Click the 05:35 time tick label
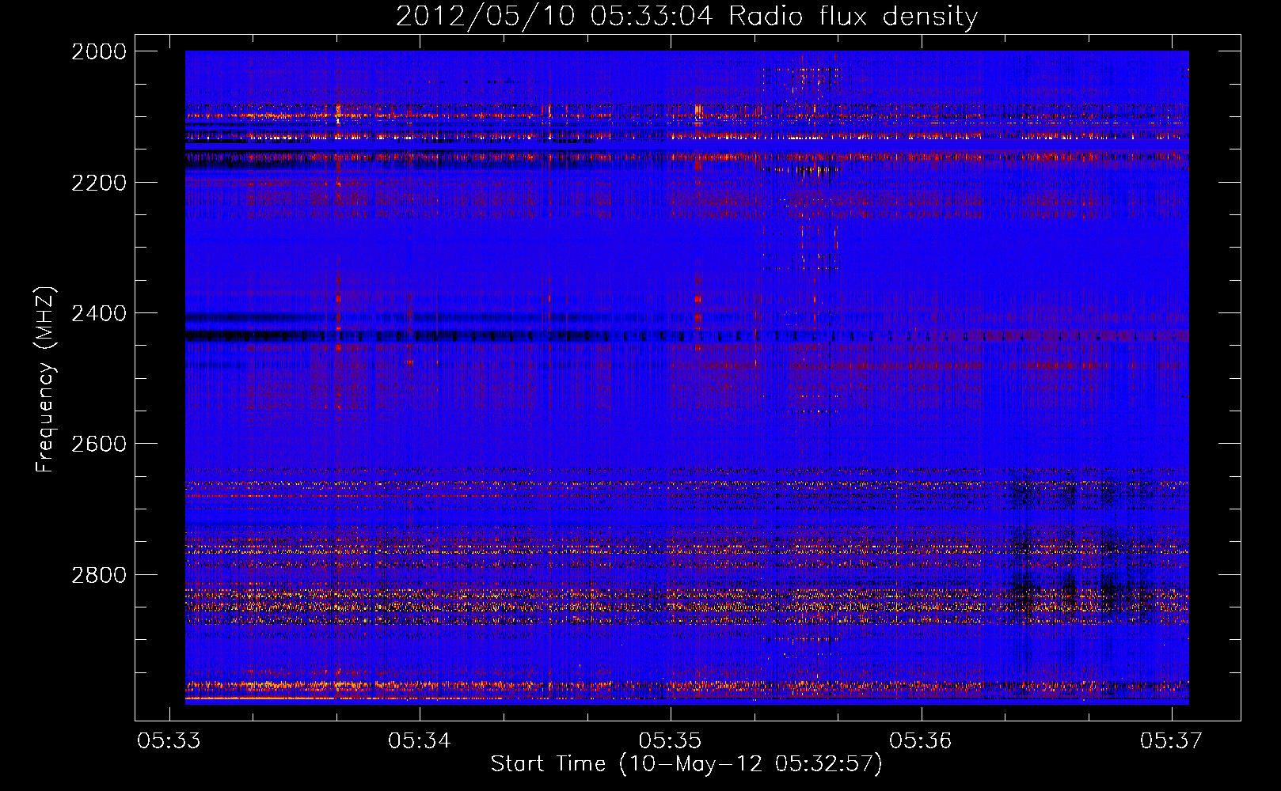The image size is (1281, 791). pyautogui.click(x=671, y=740)
